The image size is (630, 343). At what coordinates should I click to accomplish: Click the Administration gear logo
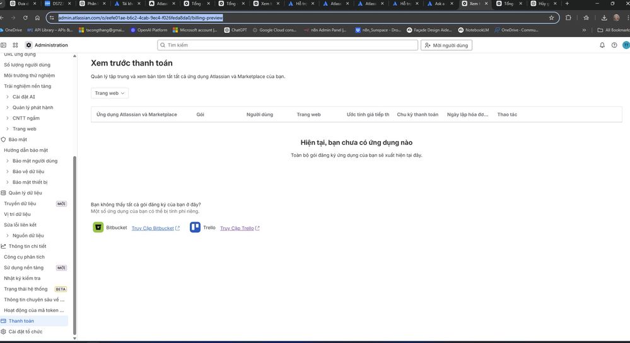click(x=28, y=45)
